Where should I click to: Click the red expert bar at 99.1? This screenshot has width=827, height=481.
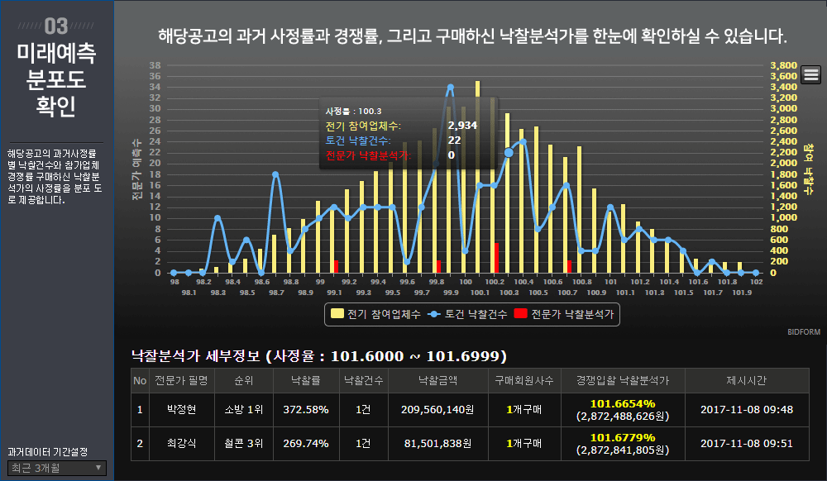[x=336, y=267]
